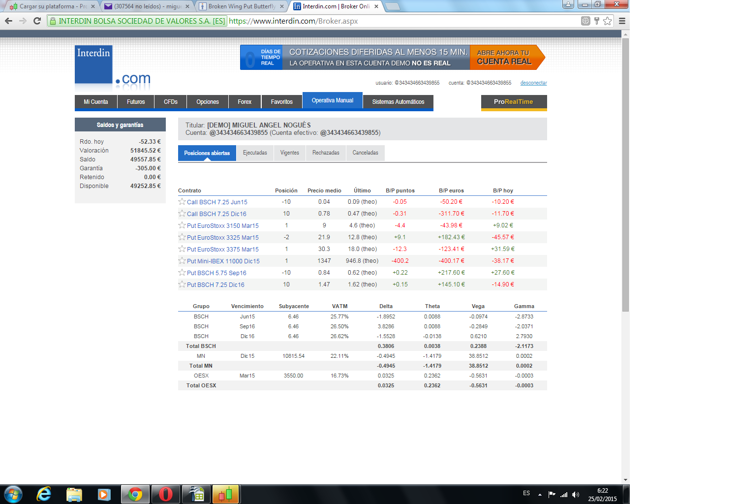Open the Rechazadas orders tab
The height and width of the screenshot is (504, 738).
coord(326,153)
